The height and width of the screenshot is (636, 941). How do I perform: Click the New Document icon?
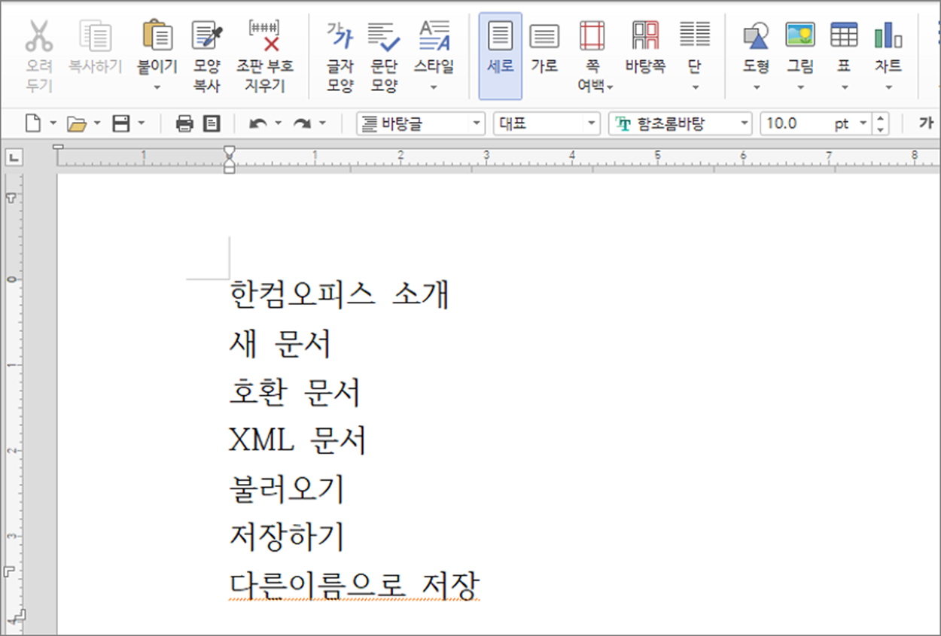(x=32, y=123)
